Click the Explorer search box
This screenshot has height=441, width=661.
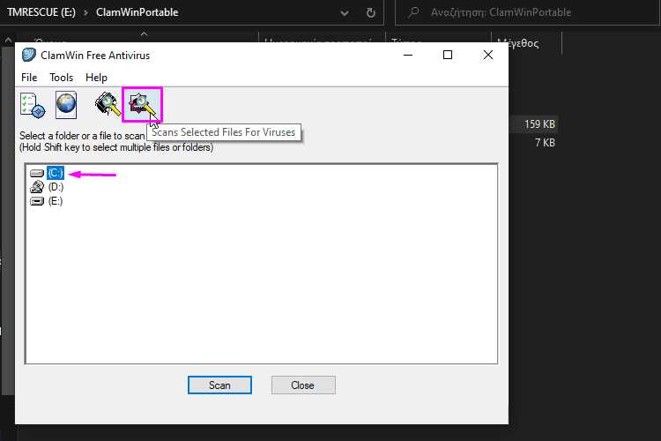pyautogui.click(x=527, y=12)
